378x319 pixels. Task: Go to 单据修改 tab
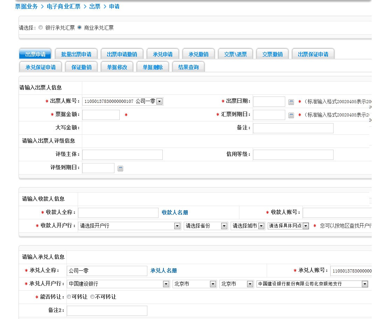(x=117, y=67)
